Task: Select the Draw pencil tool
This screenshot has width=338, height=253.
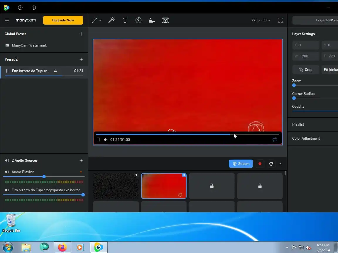Action: 94,20
